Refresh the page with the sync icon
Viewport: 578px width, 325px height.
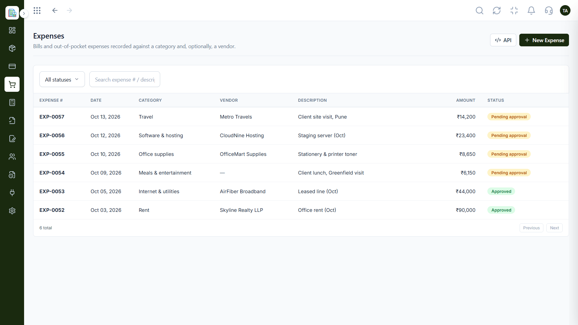pos(497,11)
